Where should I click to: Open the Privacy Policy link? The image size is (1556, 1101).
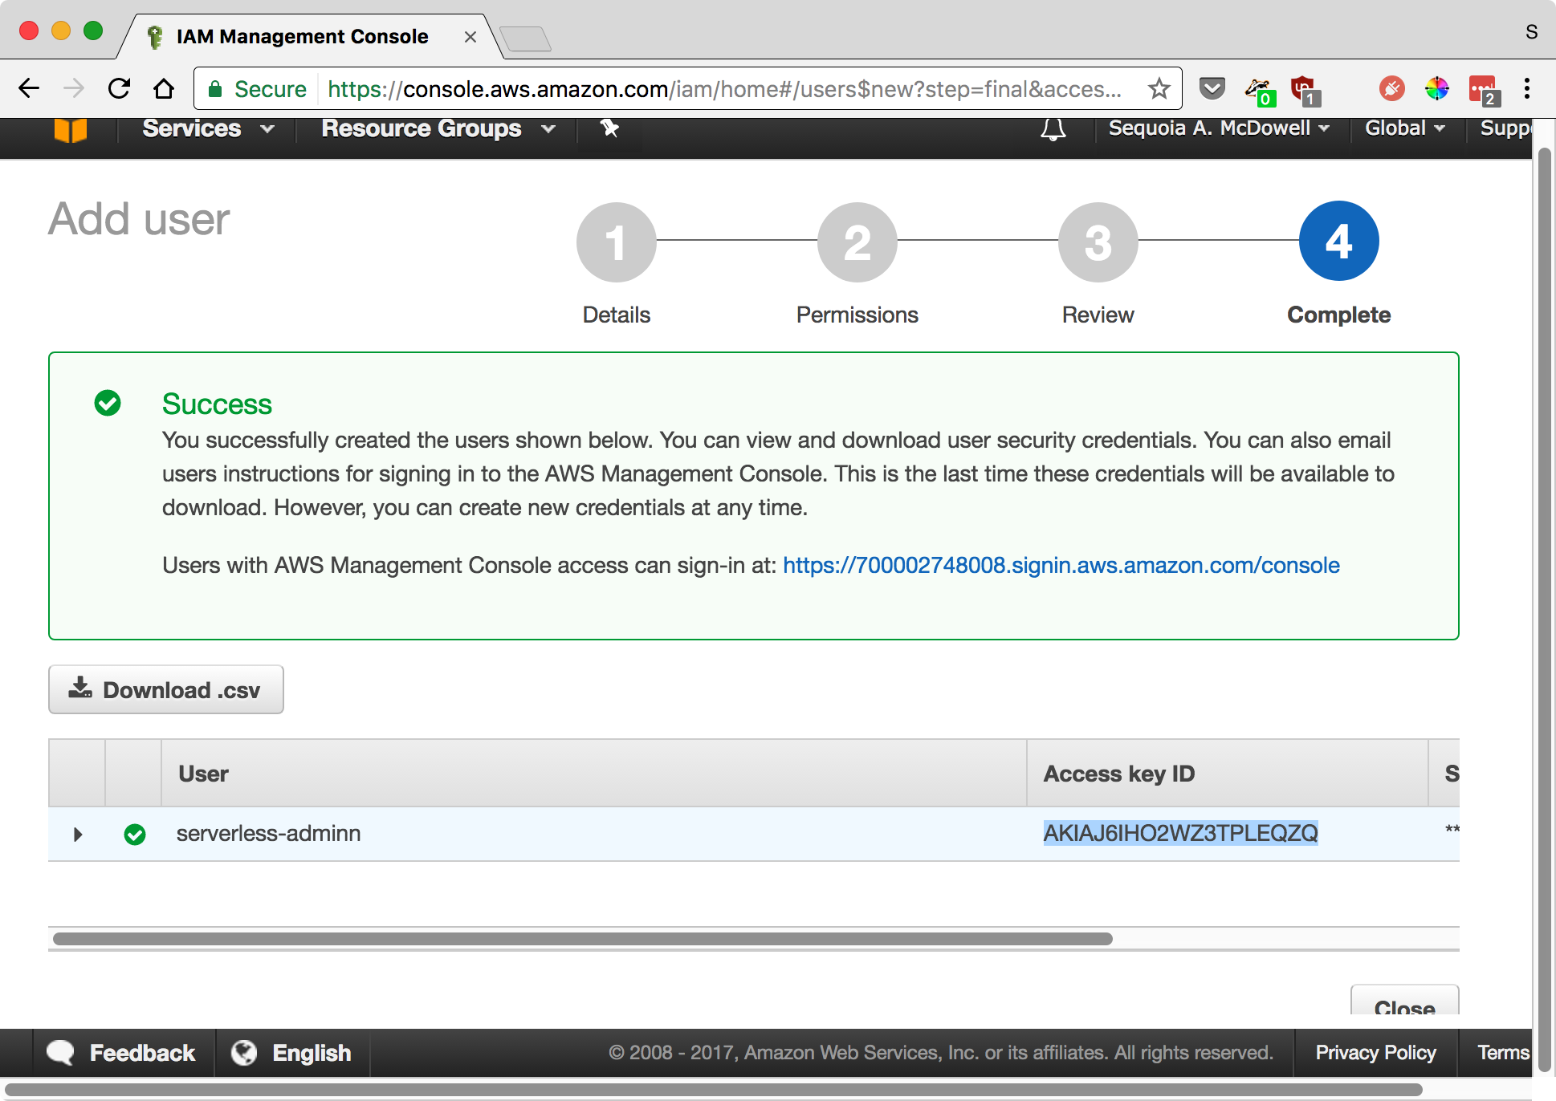point(1375,1052)
